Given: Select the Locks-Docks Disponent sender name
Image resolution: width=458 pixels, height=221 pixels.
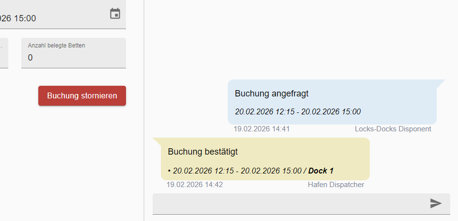Looking at the screenshot, I should (393, 129).
